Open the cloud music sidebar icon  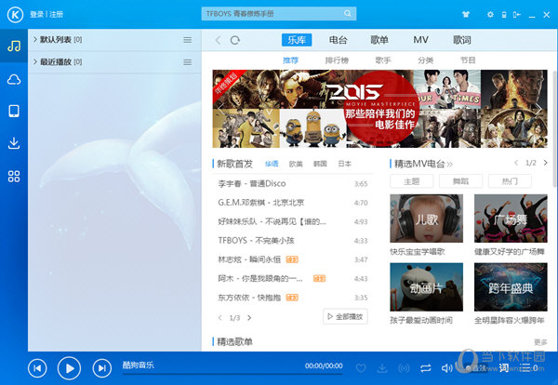(14, 79)
